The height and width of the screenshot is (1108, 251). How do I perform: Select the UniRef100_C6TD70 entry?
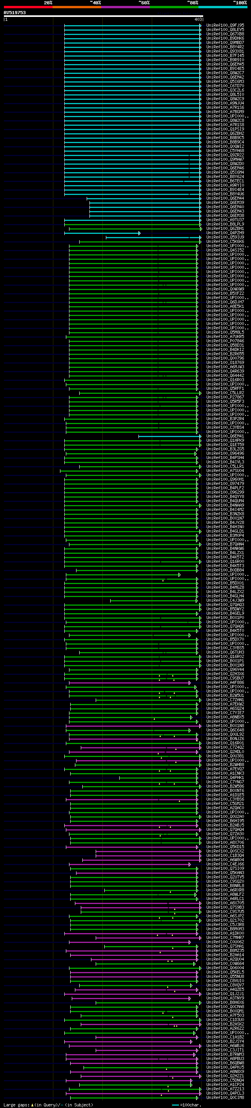tap(225, 86)
